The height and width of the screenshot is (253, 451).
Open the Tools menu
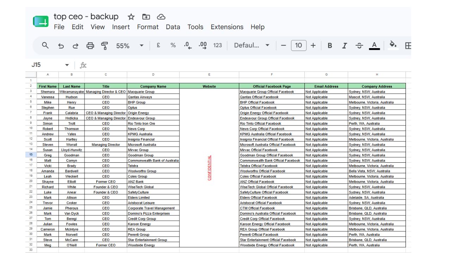[195, 27]
